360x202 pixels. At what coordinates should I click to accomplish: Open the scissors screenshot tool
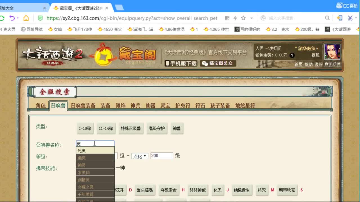point(350,18)
